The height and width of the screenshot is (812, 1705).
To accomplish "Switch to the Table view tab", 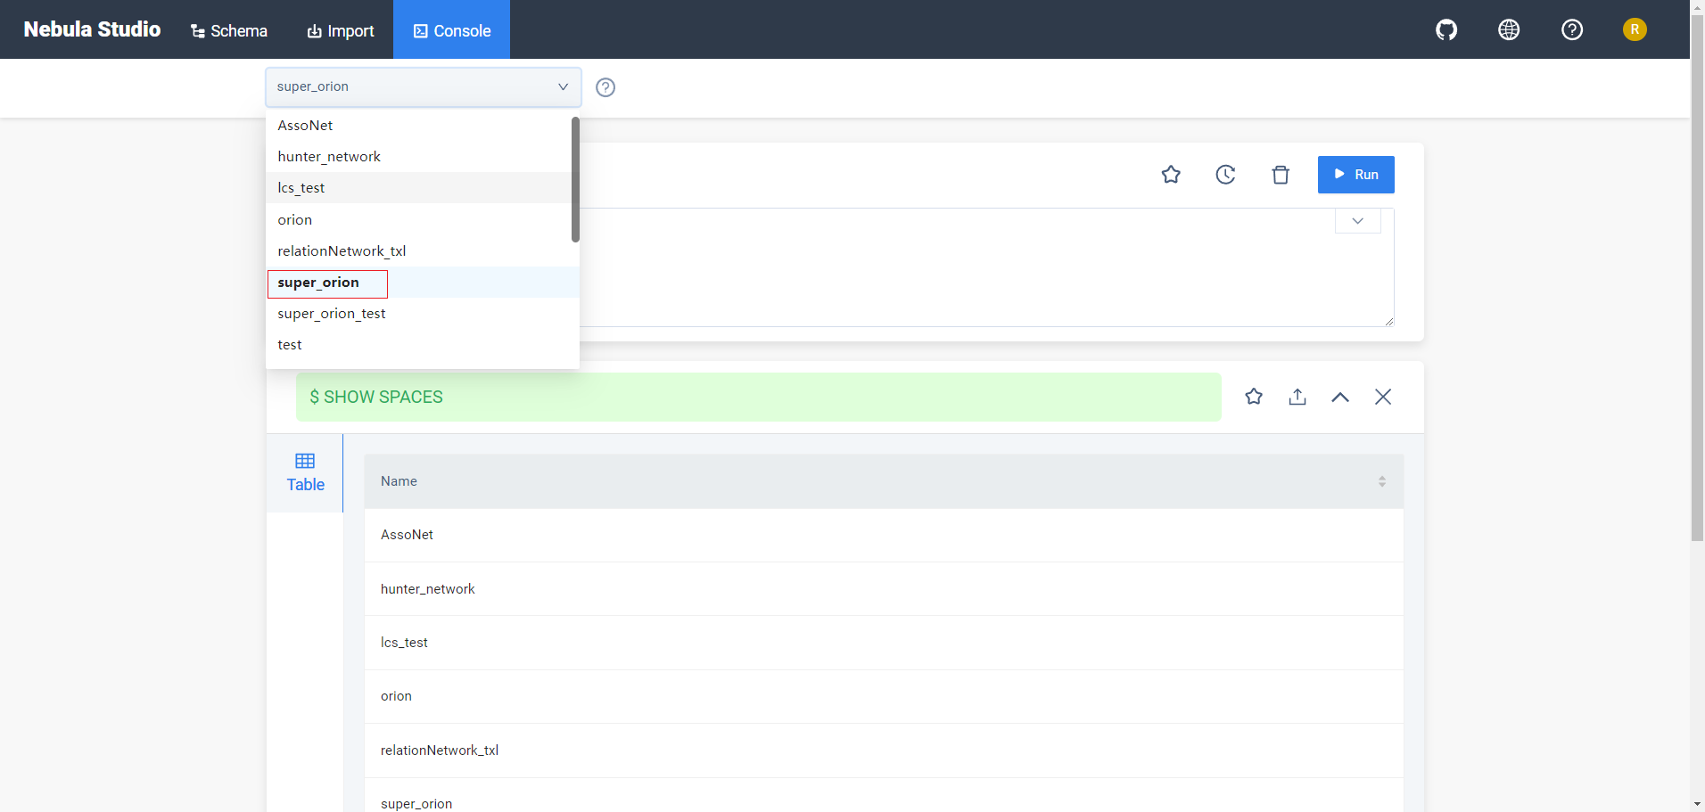I will click(305, 472).
